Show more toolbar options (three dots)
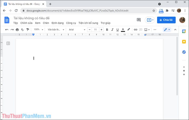 point(155,30)
